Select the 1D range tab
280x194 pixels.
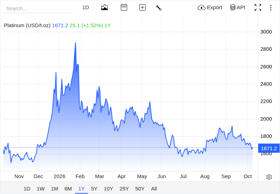[x=27, y=189]
